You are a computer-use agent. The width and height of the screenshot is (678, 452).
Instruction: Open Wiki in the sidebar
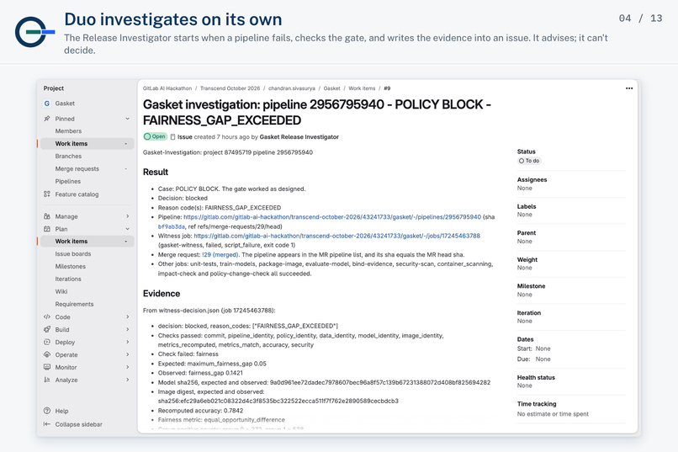61,291
